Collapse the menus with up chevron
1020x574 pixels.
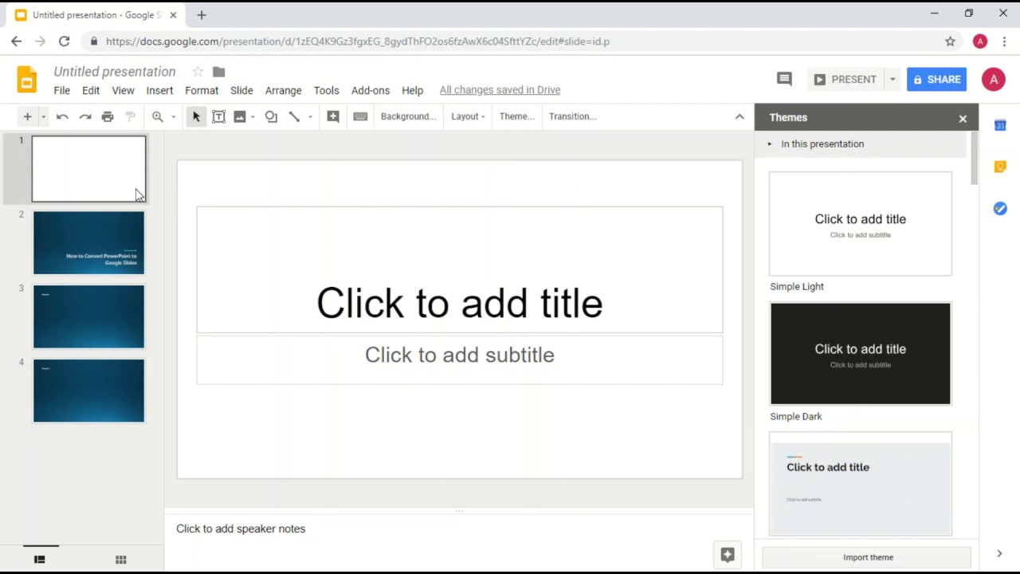click(x=739, y=116)
